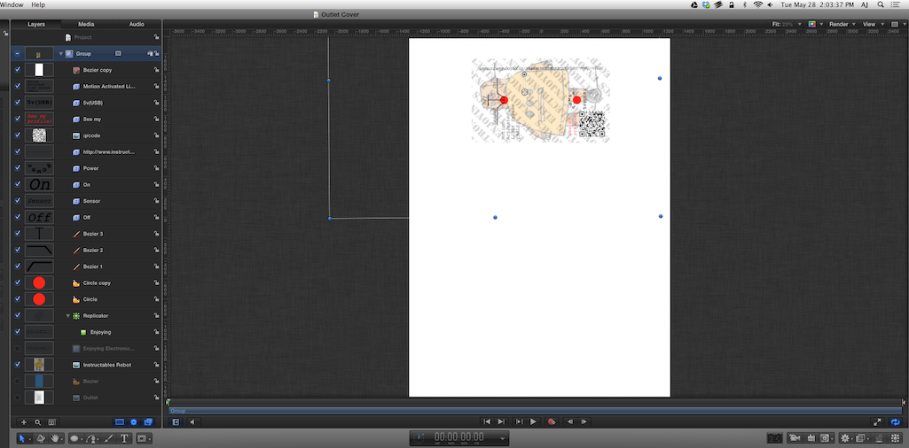Image resolution: width=909 pixels, height=448 pixels.
Task: Click the Record animation button
Action: coord(552,422)
